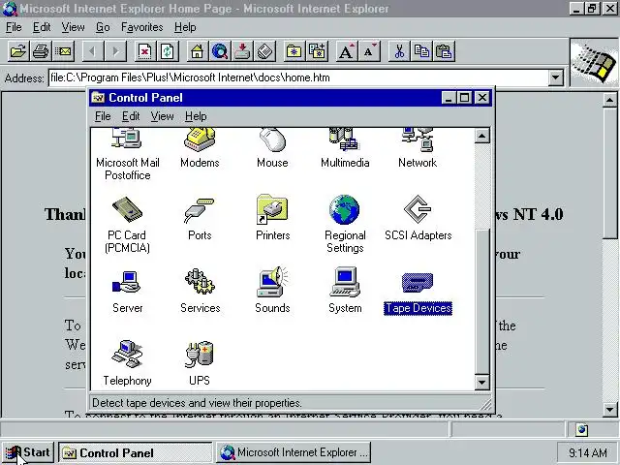Click the Open Favorites toolbar button

[x=294, y=51]
